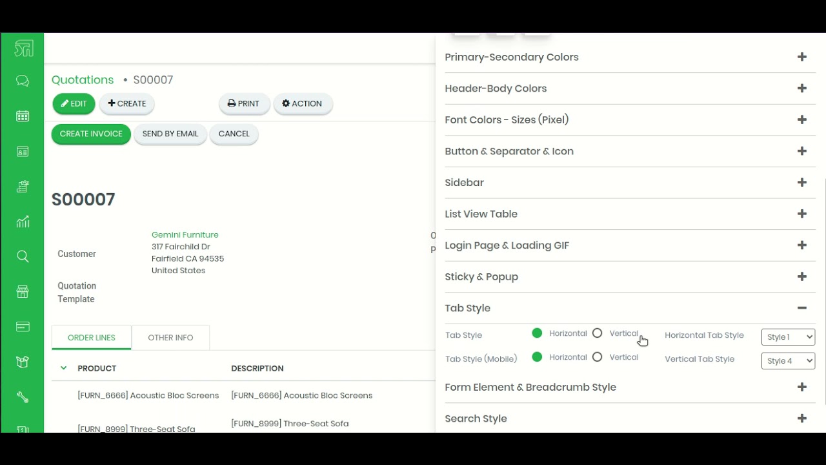
Task: Click the magnifier search icon in sidebar
Action: [x=23, y=256]
